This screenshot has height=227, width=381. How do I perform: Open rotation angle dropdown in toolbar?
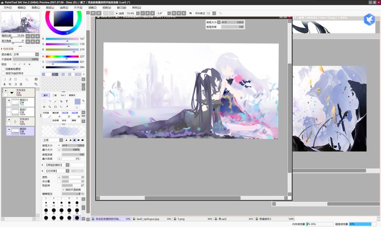pyautogui.click(x=169, y=13)
